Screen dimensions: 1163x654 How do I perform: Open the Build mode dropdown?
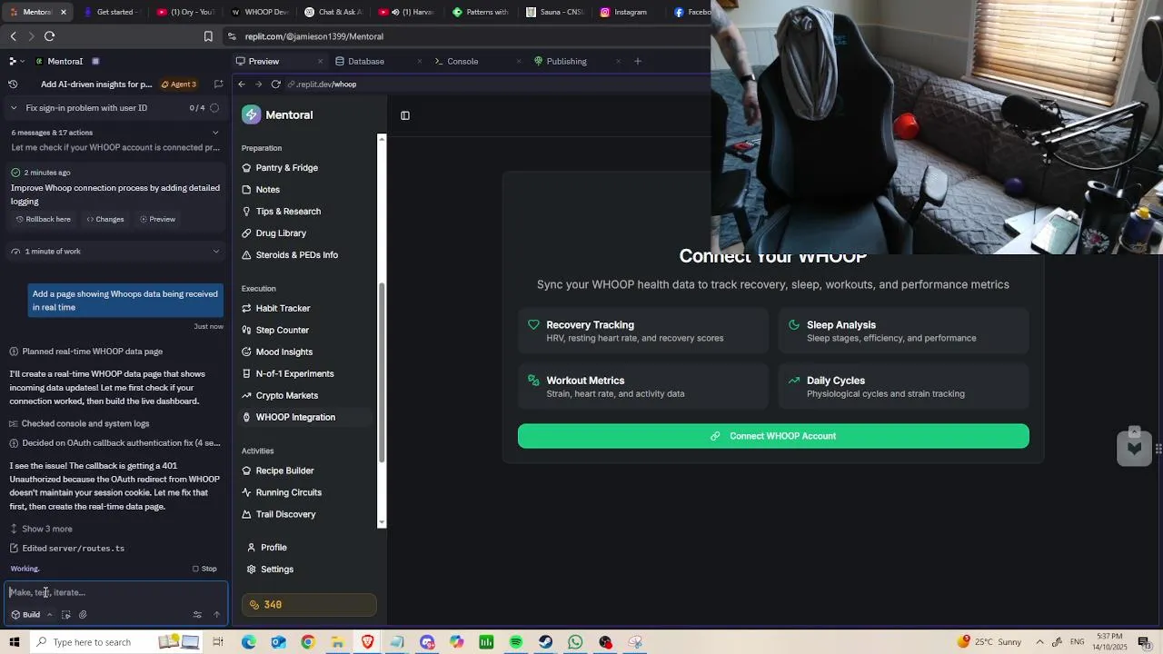tap(31, 615)
